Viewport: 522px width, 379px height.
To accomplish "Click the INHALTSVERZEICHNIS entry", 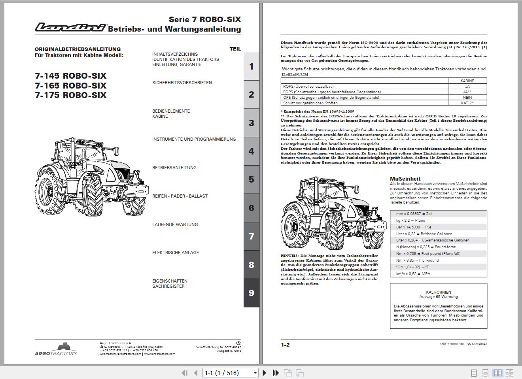I will [175, 54].
